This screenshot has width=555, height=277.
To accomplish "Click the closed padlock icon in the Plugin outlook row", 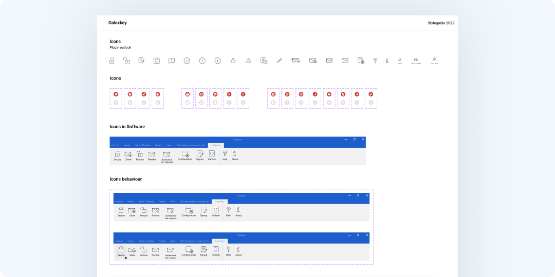I will (x=112, y=61).
